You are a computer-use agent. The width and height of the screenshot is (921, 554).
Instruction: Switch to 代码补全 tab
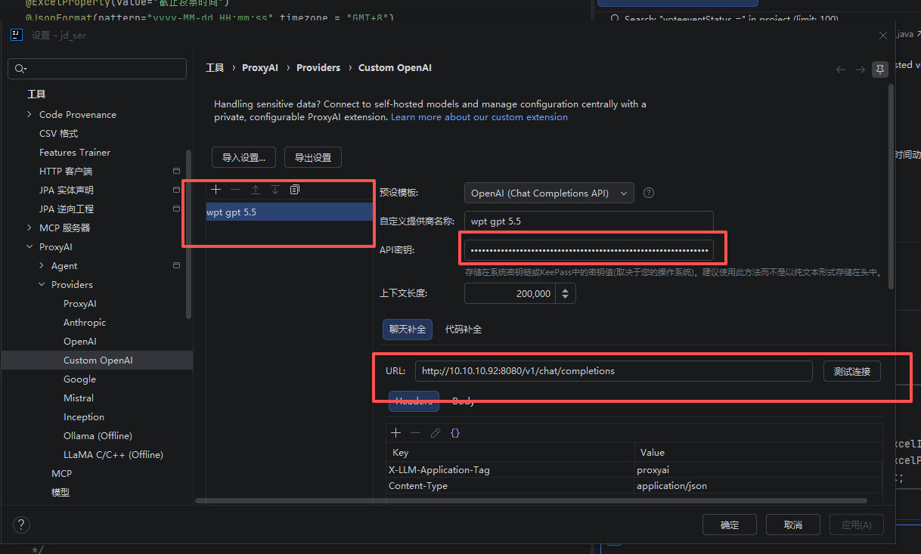pos(463,329)
